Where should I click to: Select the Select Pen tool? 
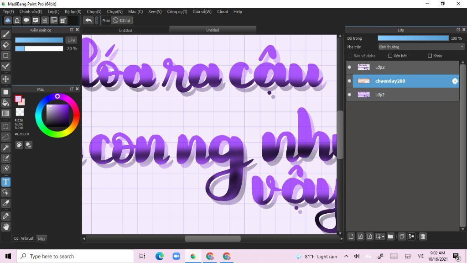click(x=5, y=158)
